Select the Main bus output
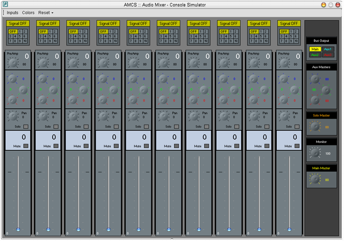This screenshot has width=344, height=241. [315, 49]
